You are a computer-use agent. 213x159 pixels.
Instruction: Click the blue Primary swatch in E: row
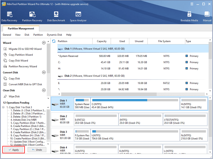187,83
